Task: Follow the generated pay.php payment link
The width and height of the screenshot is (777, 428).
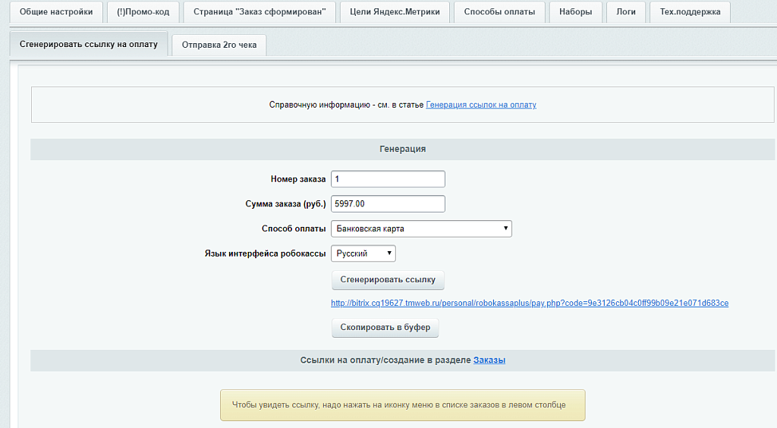Action: (530, 303)
